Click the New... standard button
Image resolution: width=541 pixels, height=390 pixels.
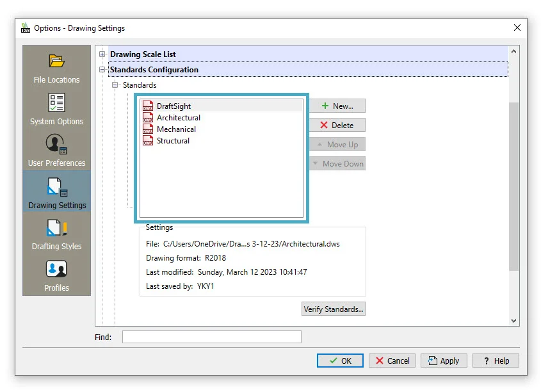pyautogui.click(x=337, y=106)
